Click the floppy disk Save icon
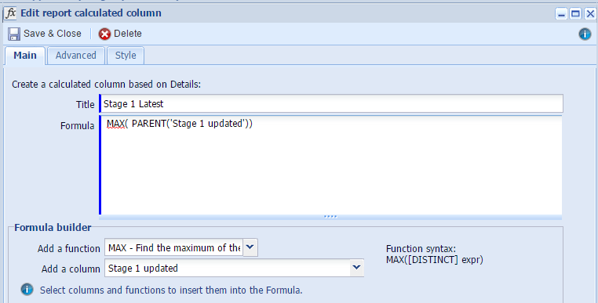Image resolution: width=598 pixels, height=303 pixels. point(14,34)
